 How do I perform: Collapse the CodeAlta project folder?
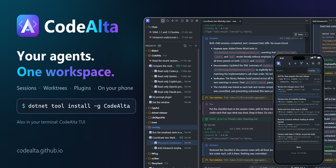point(146,56)
